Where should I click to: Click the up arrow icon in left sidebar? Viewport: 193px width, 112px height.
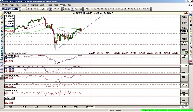click(2, 28)
